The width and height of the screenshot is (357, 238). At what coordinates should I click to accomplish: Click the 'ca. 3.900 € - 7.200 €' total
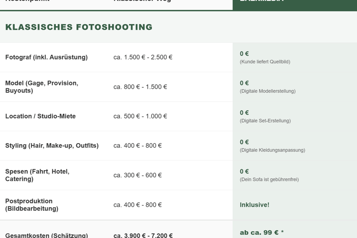[x=143, y=235]
